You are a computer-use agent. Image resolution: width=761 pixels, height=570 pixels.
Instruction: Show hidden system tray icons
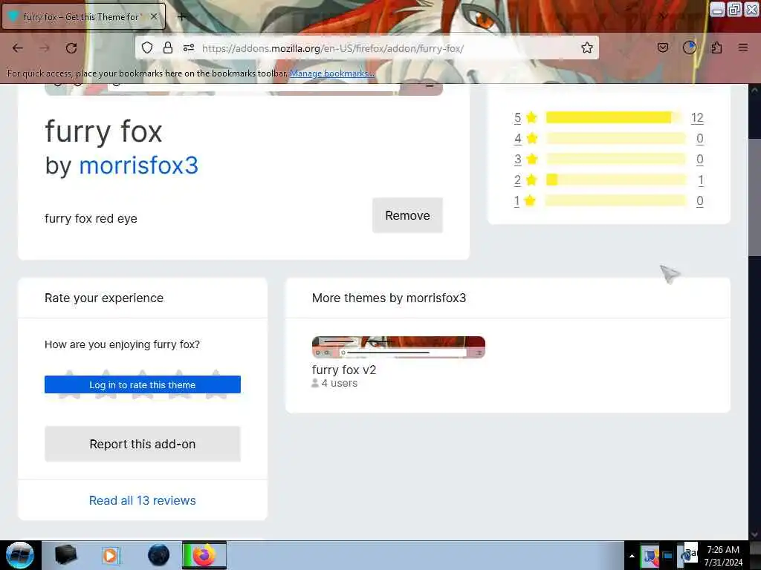click(632, 556)
